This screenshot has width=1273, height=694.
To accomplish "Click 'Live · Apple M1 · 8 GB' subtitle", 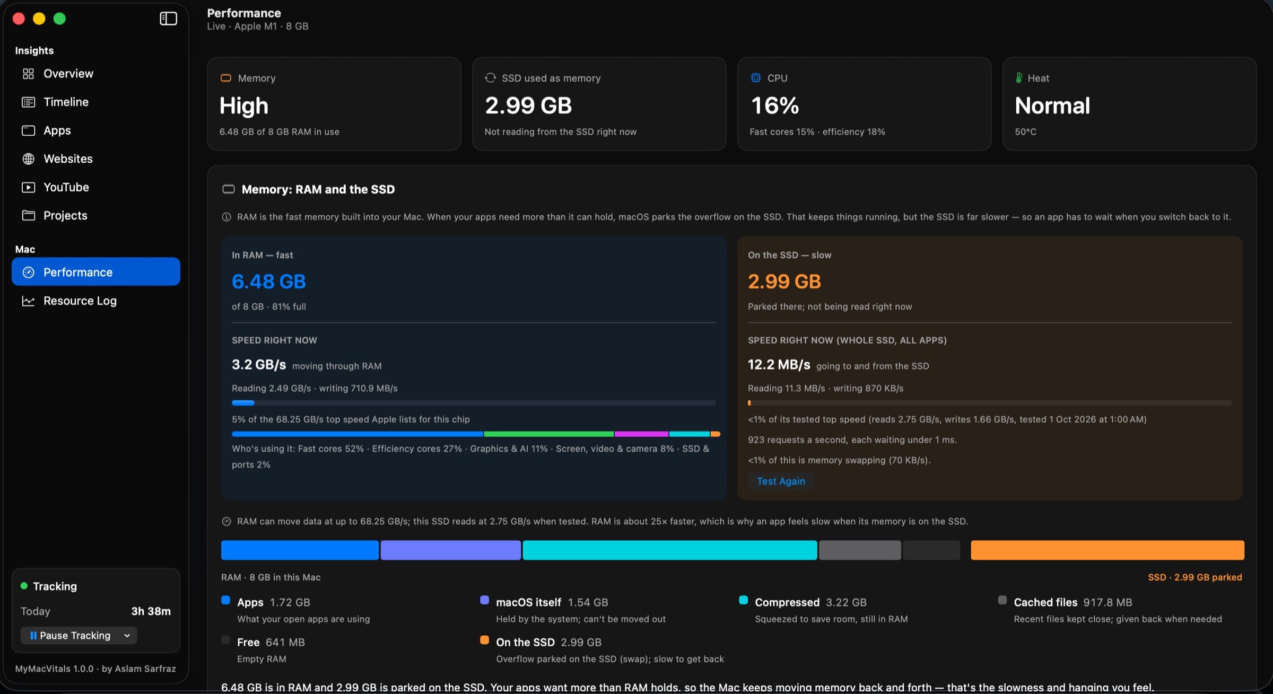I will click(258, 27).
